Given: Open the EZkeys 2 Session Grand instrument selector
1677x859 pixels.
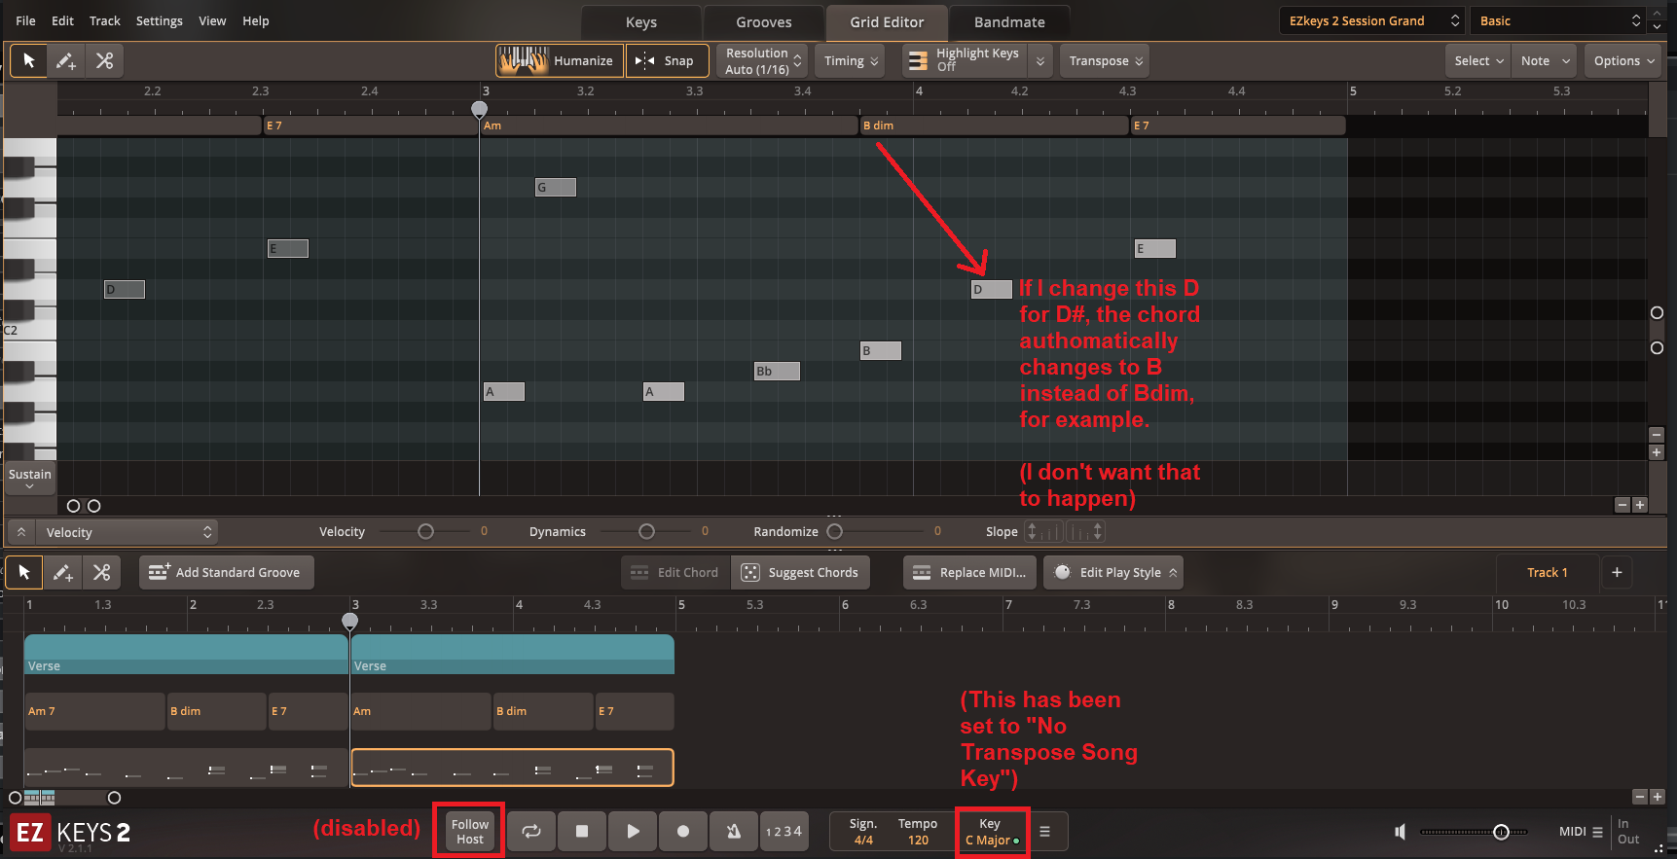Looking at the screenshot, I should tap(1373, 20).
